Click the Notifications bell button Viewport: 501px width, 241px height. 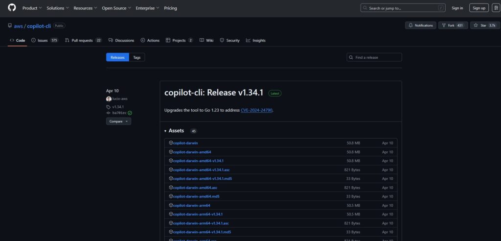point(420,25)
